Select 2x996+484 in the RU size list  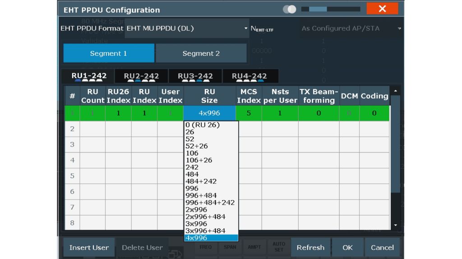(x=206, y=217)
